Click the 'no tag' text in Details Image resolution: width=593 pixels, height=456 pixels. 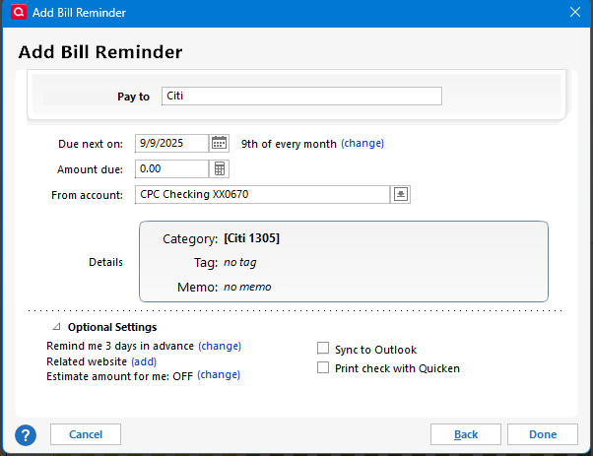tap(239, 262)
